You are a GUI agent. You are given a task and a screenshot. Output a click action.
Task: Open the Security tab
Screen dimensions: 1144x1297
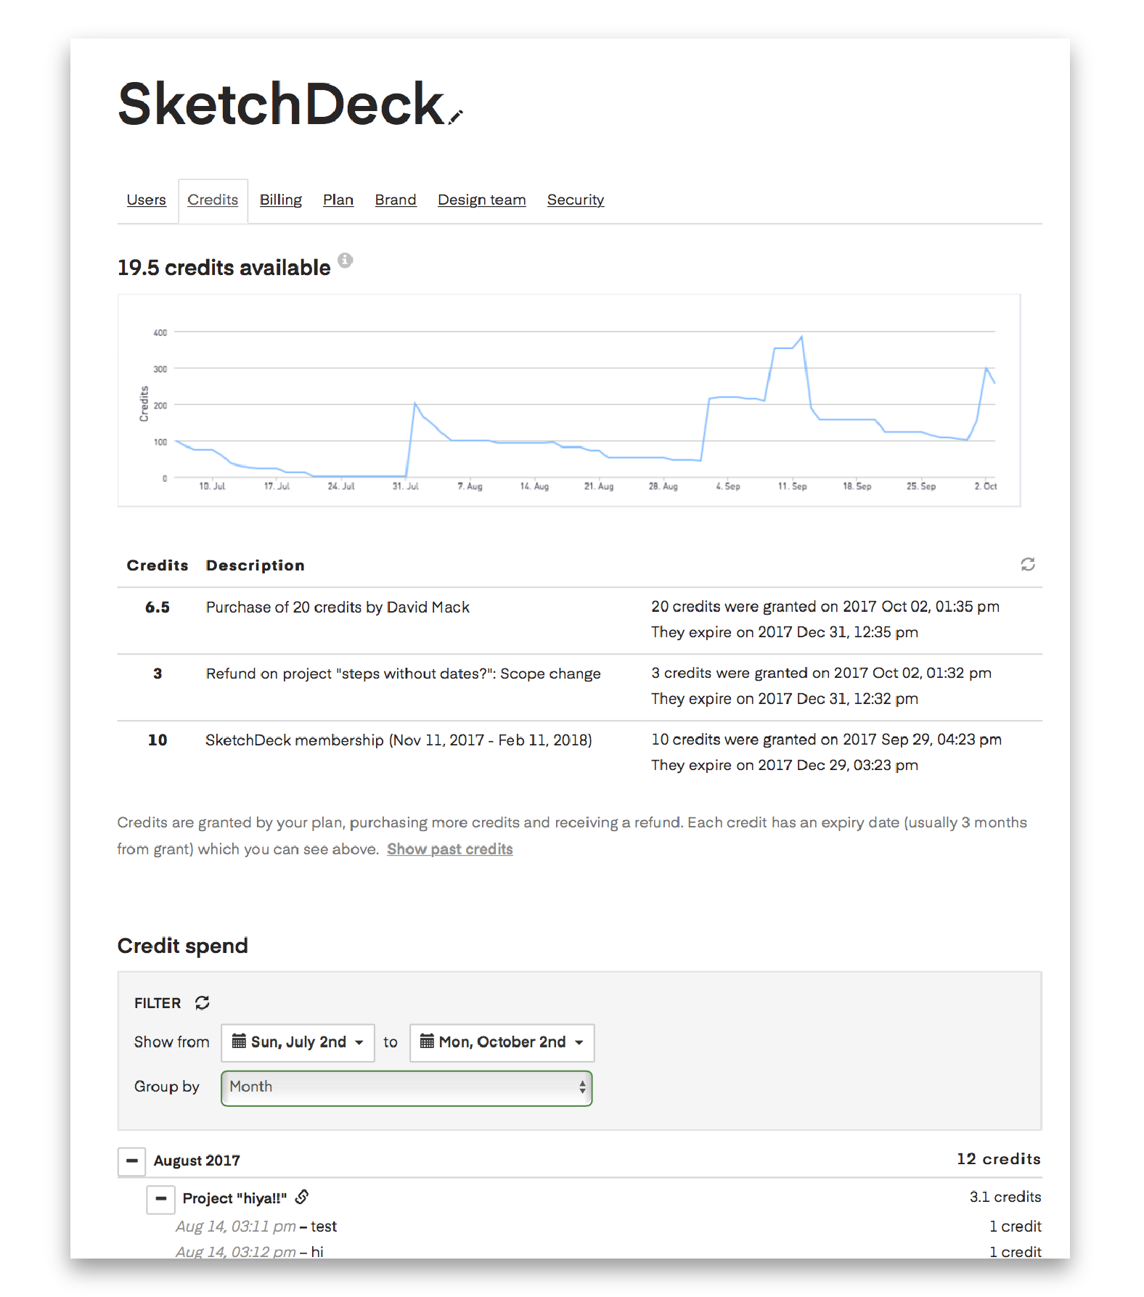575,200
